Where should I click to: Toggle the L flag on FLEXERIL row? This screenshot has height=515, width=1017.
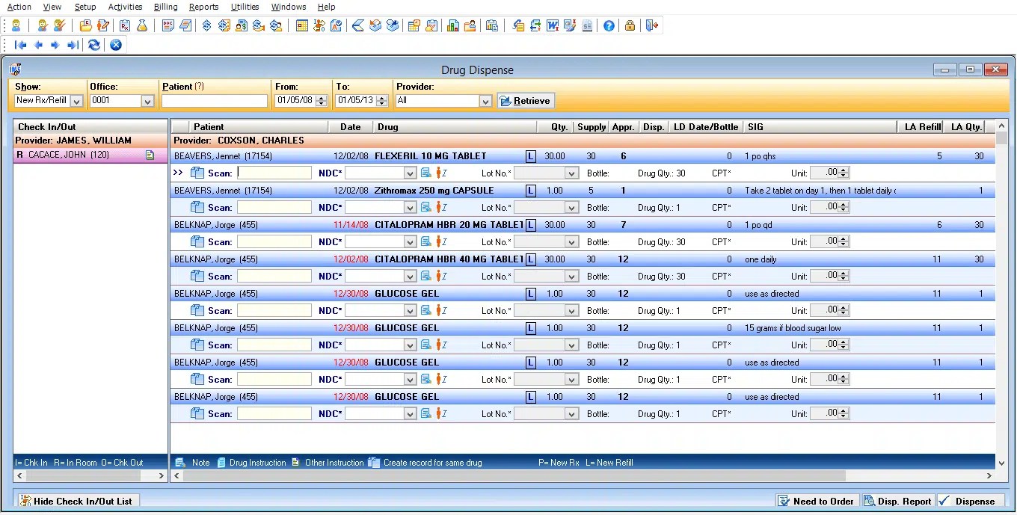coord(531,156)
